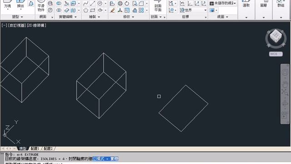The width and height of the screenshot is (291, 164).
Task: Select the circle tool in 繪製
Action: [x=100, y=3]
